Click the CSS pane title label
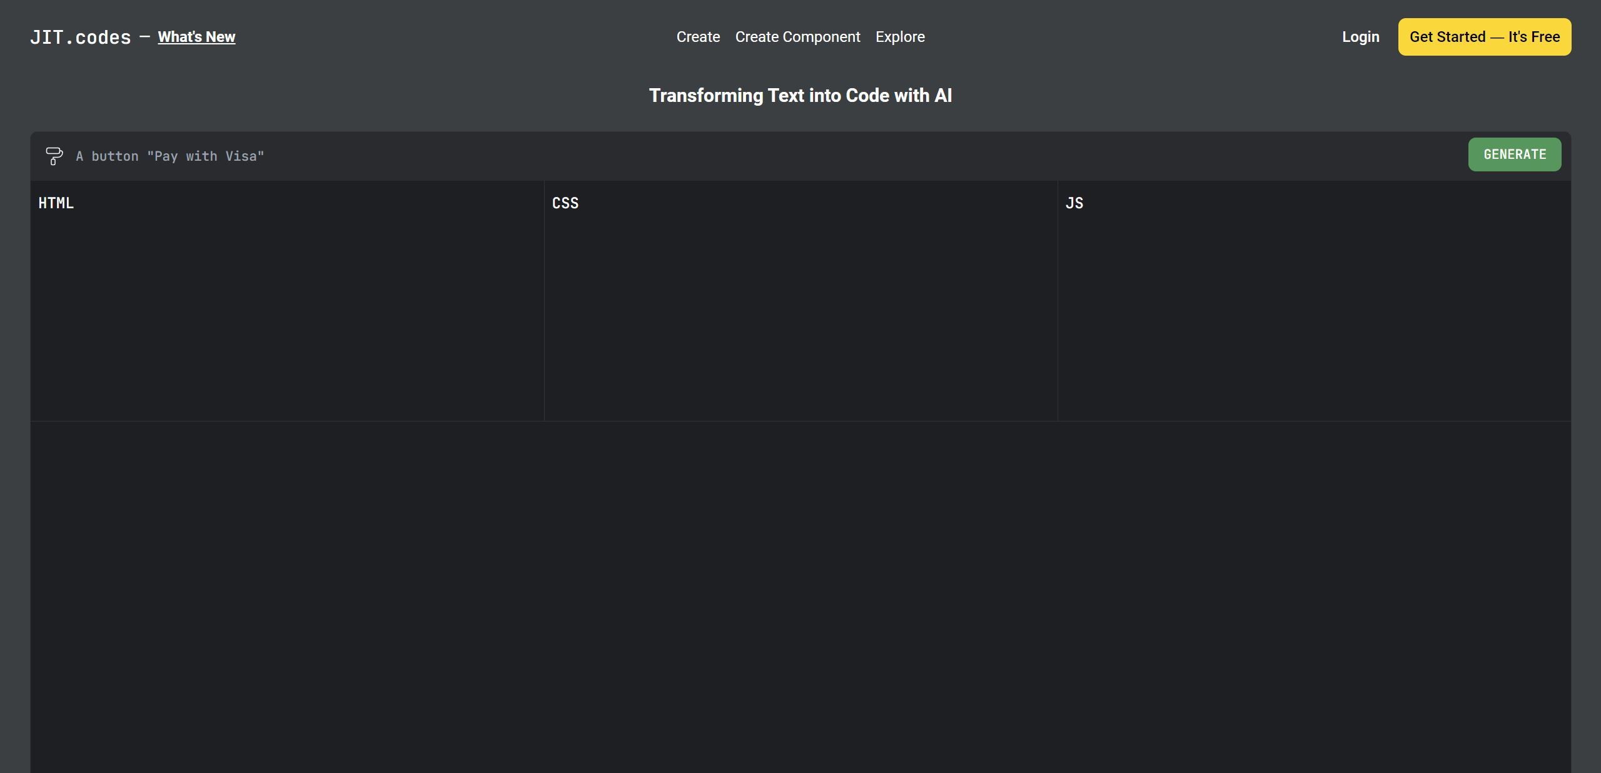The width and height of the screenshot is (1601, 773). (565, 203)
